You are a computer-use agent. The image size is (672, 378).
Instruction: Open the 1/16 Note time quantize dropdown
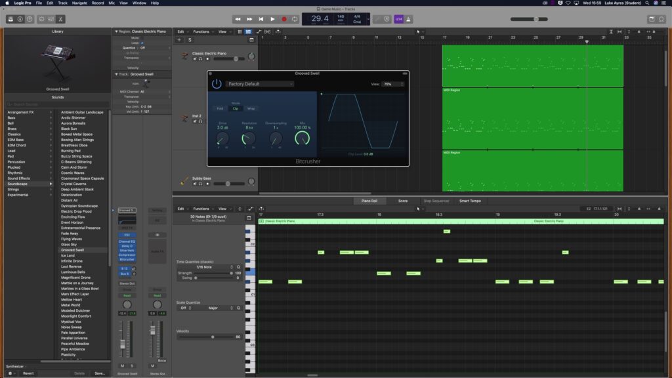pyautogui.click(x=205, y=267)
